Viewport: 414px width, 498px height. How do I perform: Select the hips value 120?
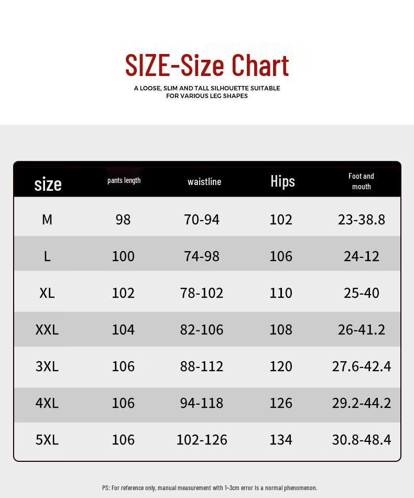281,366
